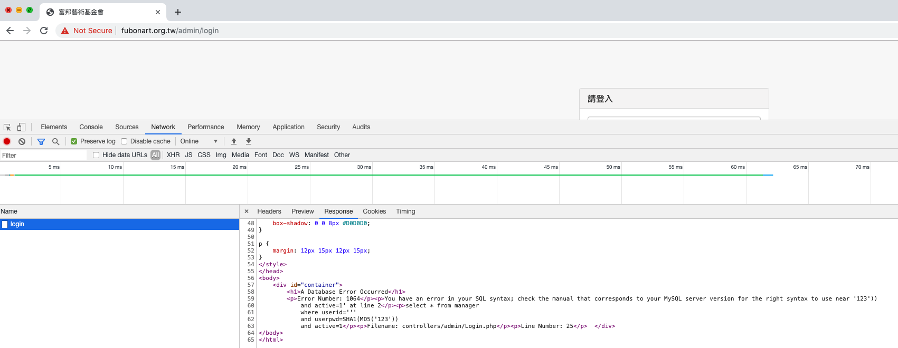Open a new tab with the plus button
The image size is (898, 348).
(x=178, y=12)
